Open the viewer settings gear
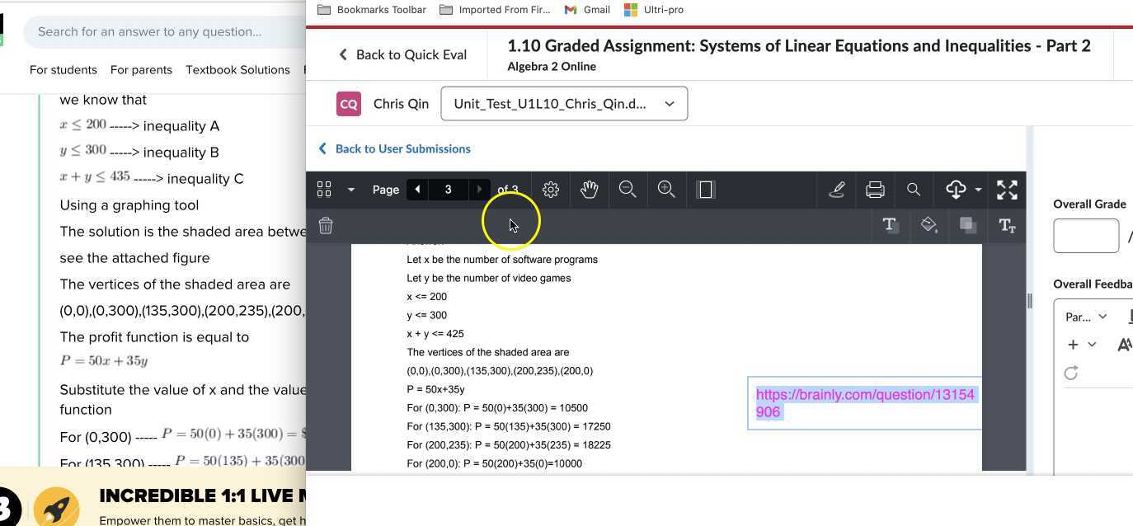1133x526 pixels. pos(551,190)
